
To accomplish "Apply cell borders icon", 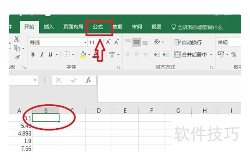I will 67,54.
